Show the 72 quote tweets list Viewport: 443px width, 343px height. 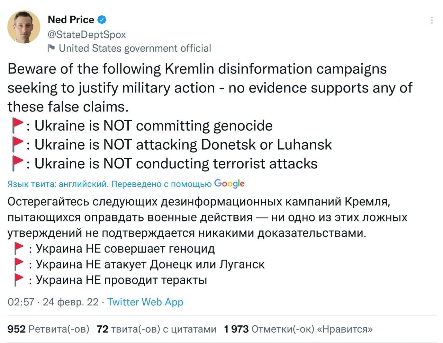click(x=156, y=329)
